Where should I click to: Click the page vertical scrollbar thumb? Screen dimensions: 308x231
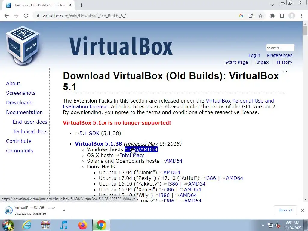coord(305,31)
